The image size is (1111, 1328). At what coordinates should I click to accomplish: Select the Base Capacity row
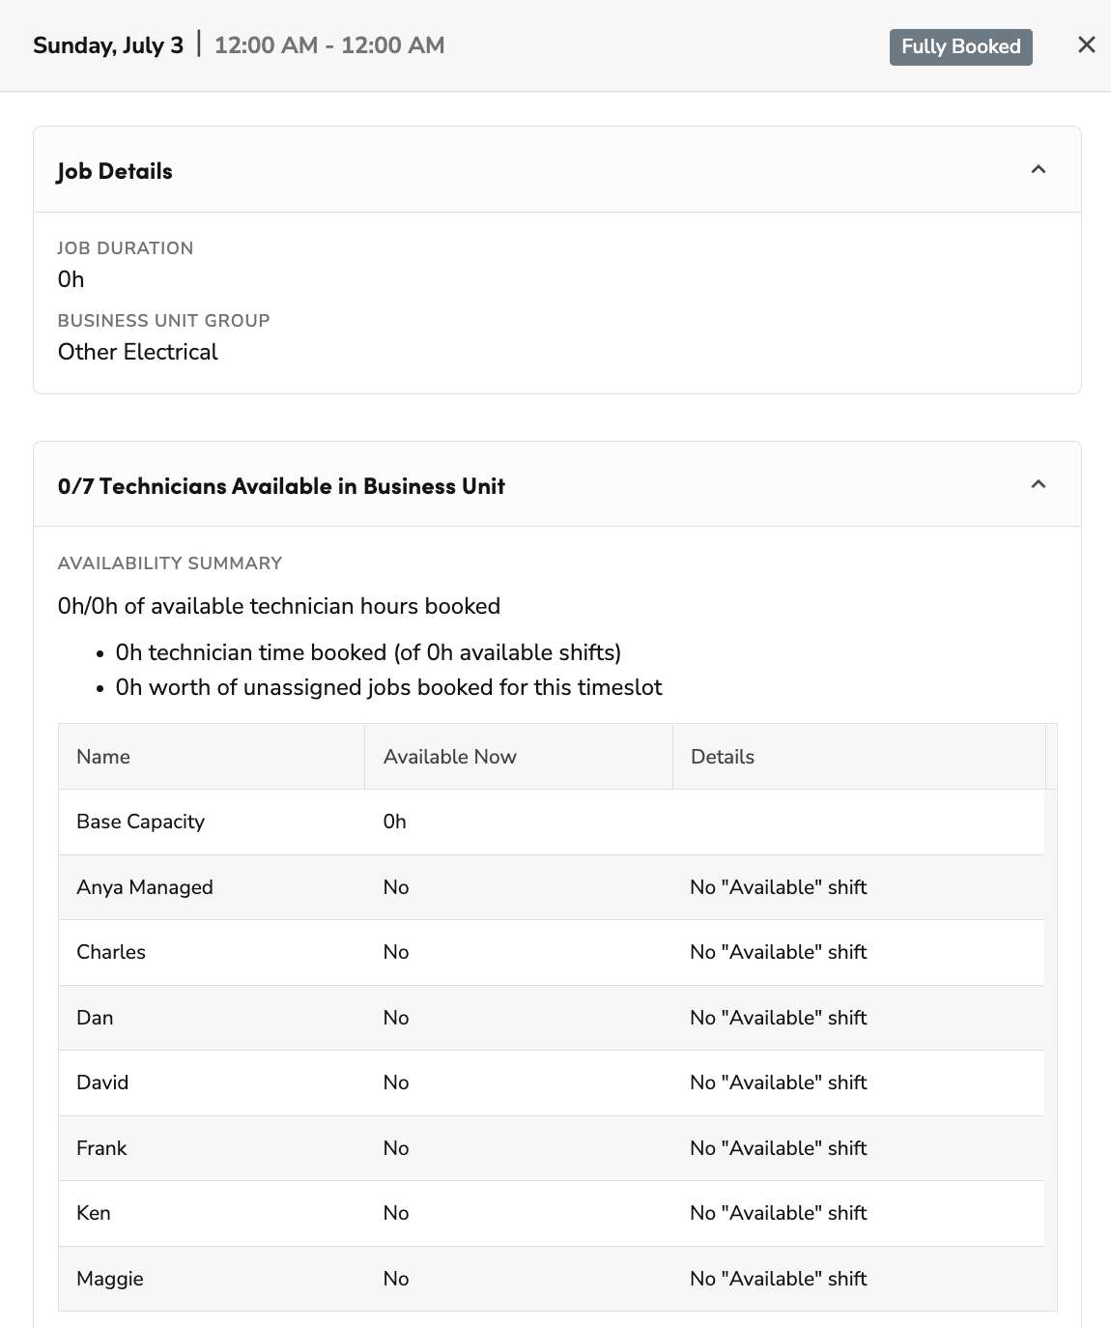pyautogui.click(x=140, y=822)
